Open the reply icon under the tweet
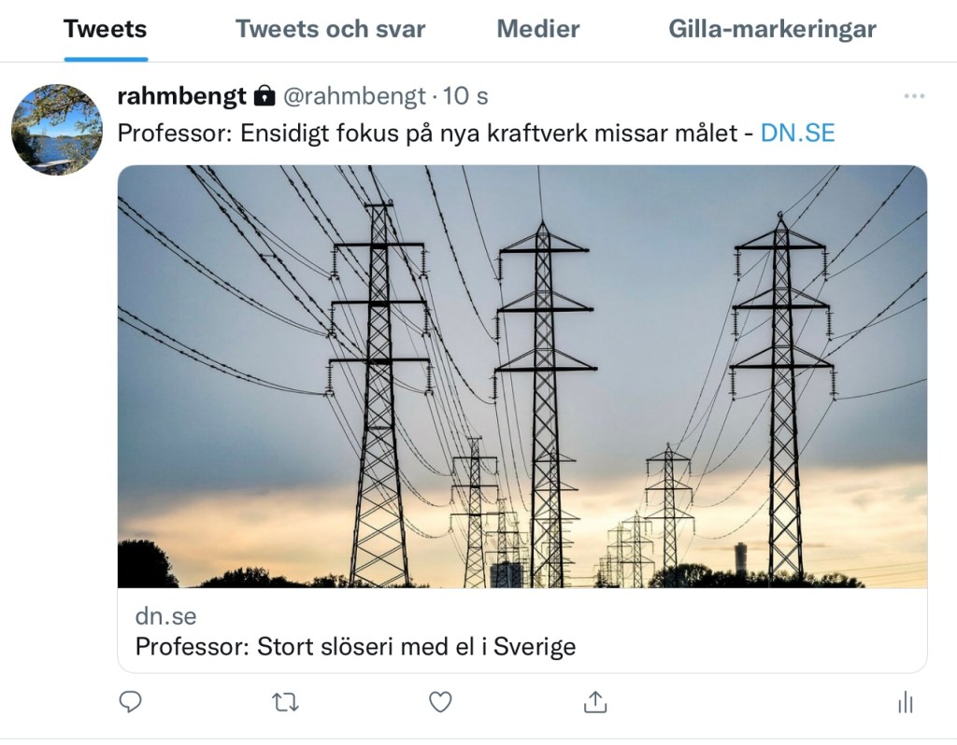 point(131,701)
